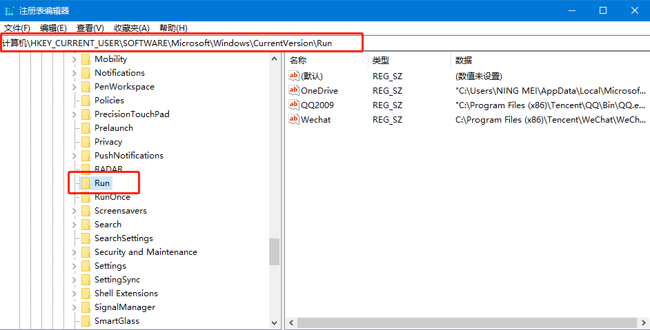
Task: Select the Privacy folder icon
Action: (86, 142)
